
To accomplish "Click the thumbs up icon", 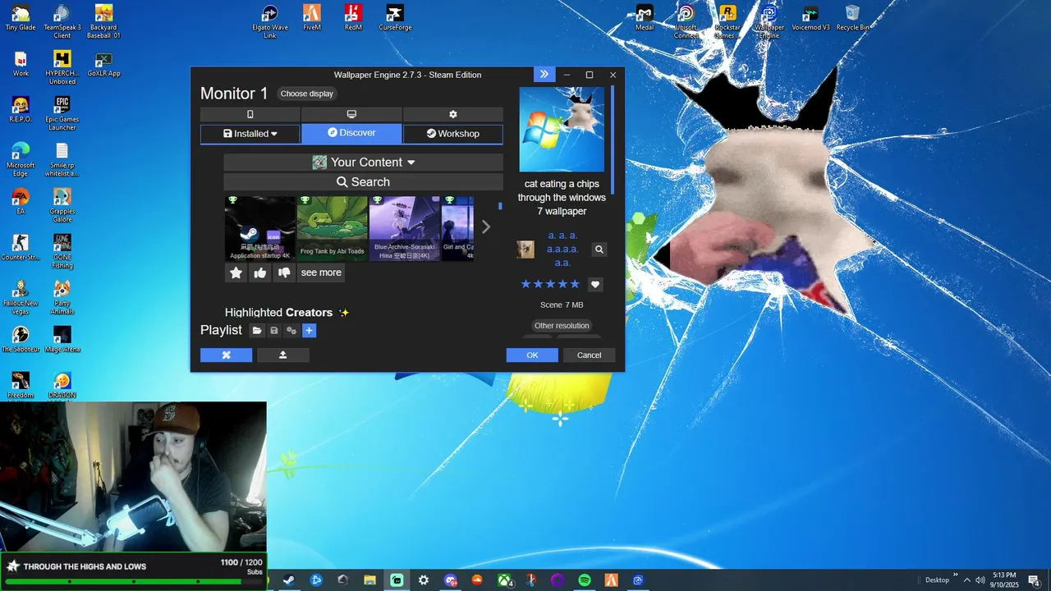I will click(x=260, y=273).
